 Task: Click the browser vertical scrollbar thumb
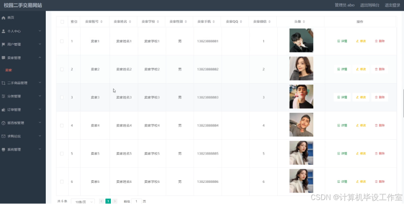tap(403, 103)
